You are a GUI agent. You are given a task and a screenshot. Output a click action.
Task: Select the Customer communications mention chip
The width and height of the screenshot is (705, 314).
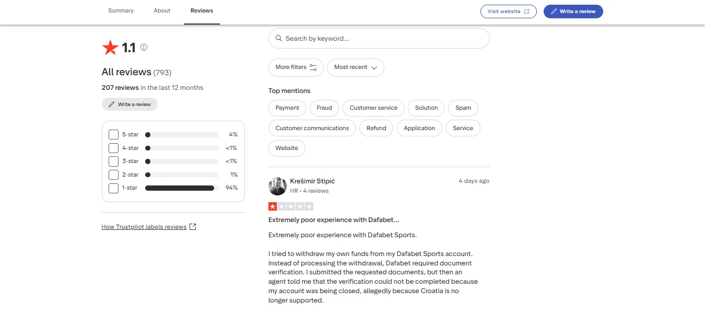[x=312, y=129]
